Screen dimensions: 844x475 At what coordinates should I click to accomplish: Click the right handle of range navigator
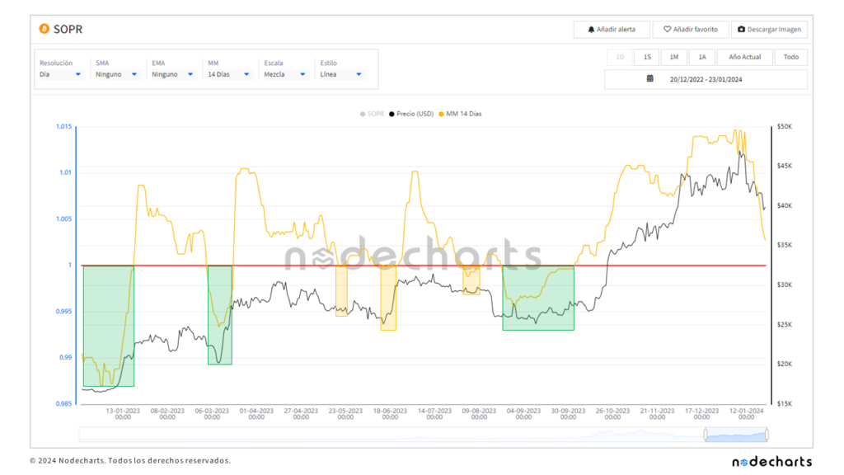click(x=767, y=434)
